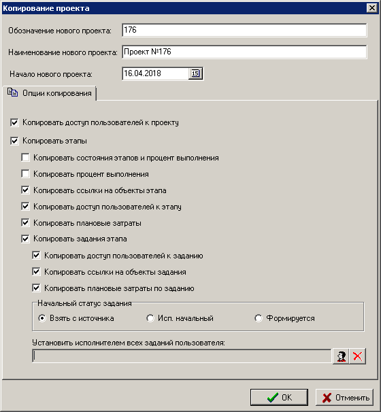Uncheck Копировать ссылки на объекты задания

click(36, 272)
